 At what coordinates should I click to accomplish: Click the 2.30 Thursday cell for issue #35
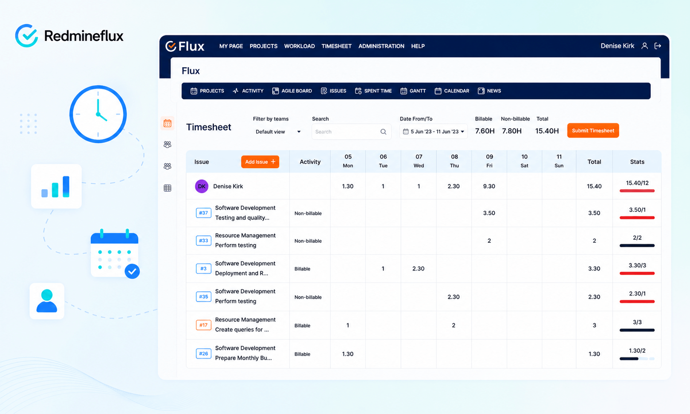pyautogui.click(x=453, y=297)
